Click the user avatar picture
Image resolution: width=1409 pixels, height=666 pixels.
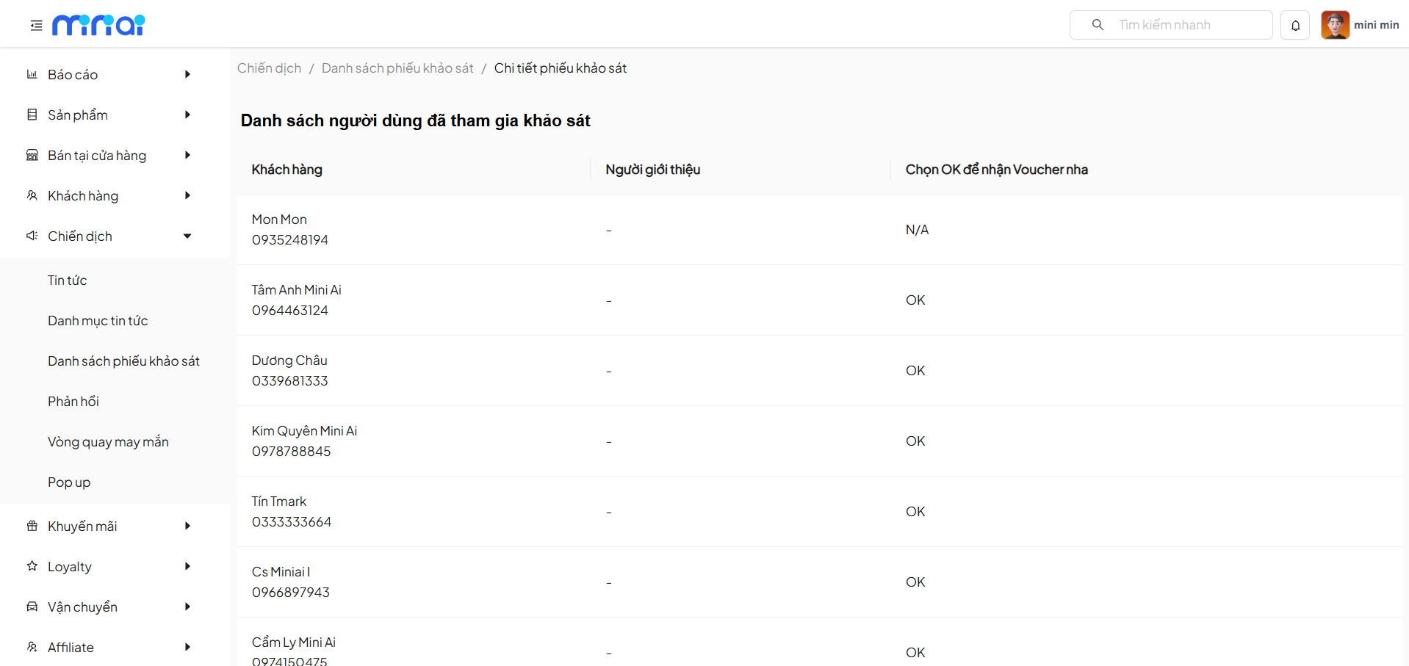coord(1335,25)
